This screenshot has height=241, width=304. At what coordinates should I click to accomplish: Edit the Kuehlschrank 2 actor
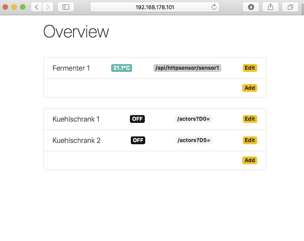pos(250,140)
